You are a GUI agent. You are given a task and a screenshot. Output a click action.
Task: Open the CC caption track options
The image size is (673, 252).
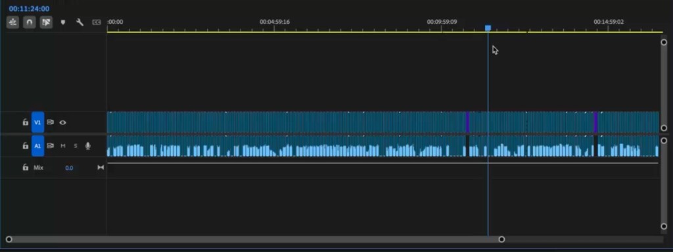(97, 22)
